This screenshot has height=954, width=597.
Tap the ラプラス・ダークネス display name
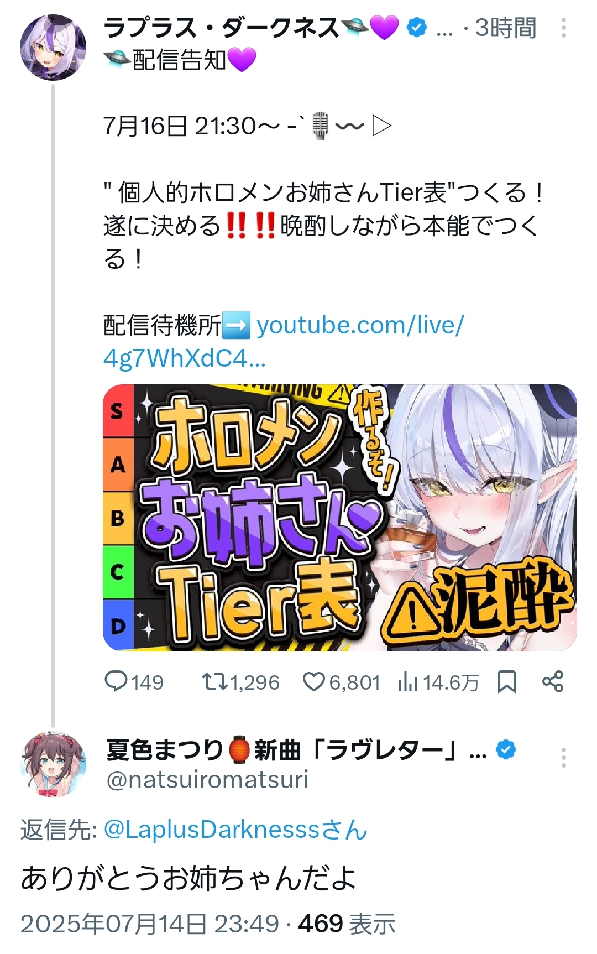point(221,28)
